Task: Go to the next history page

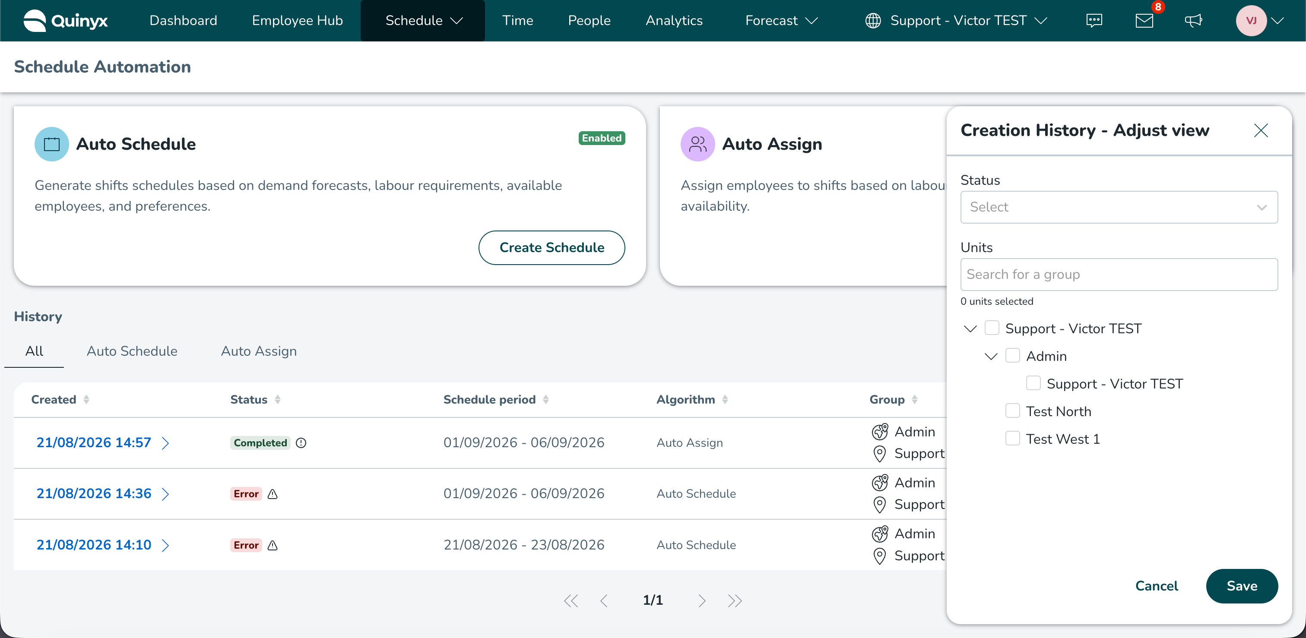Action: point(702,601)
